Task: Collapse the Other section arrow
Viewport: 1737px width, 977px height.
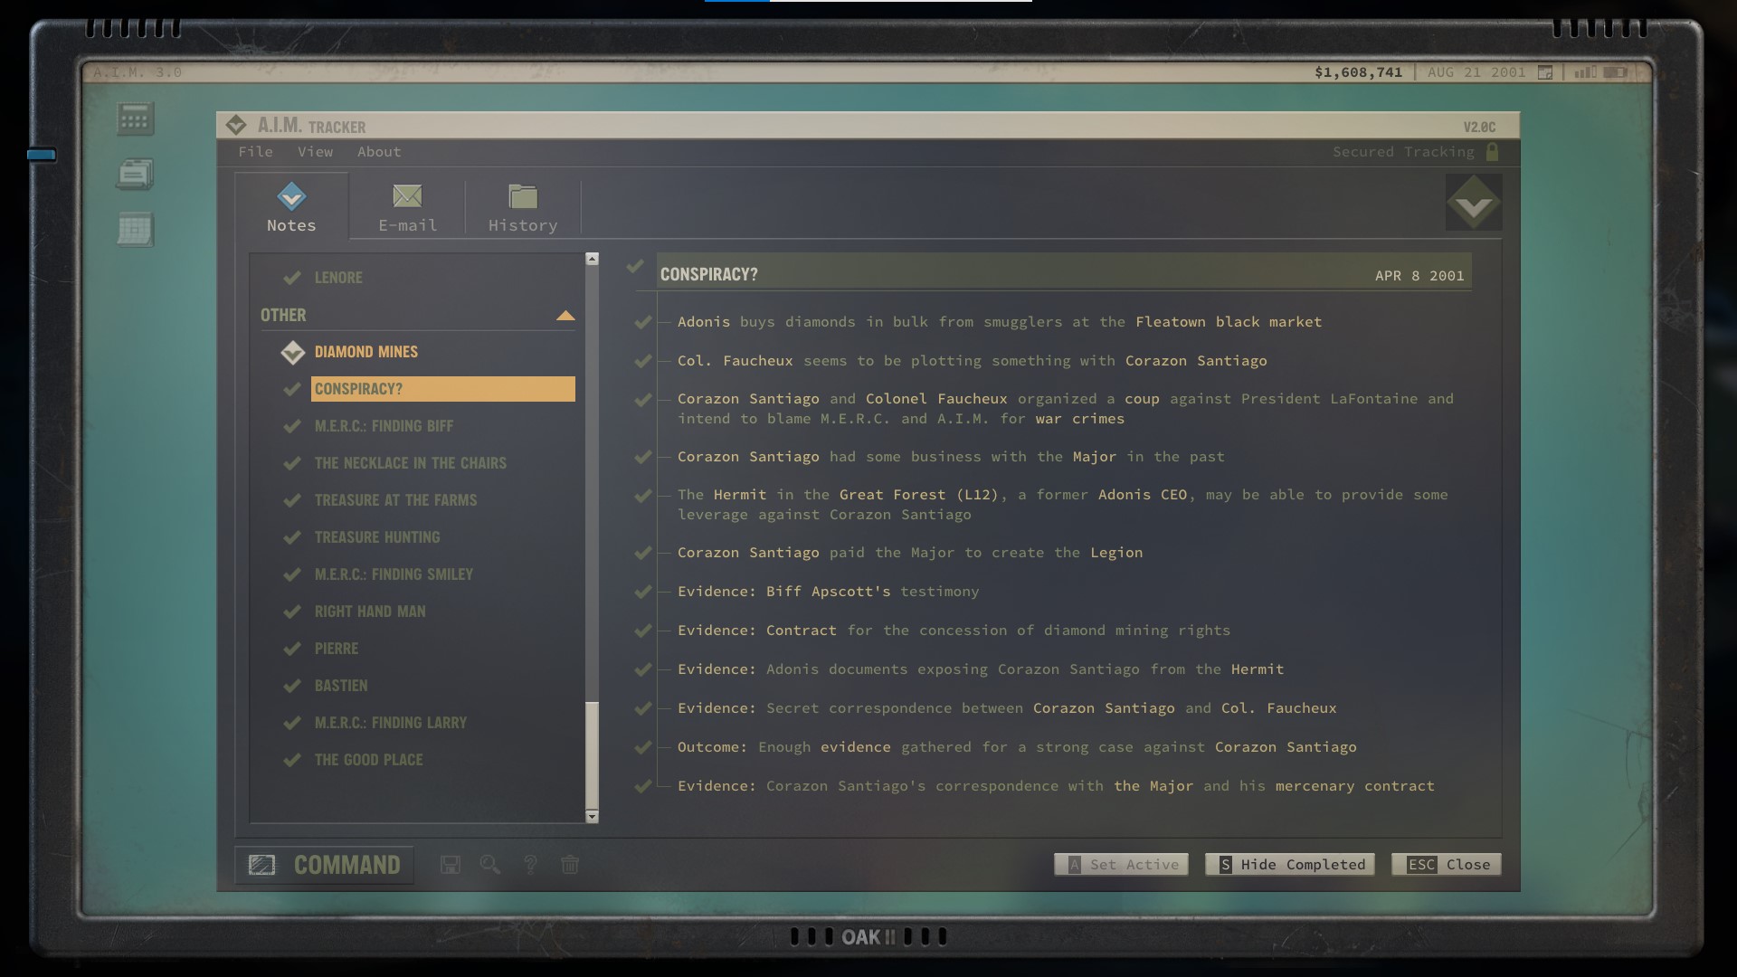Action: point(565,316)
